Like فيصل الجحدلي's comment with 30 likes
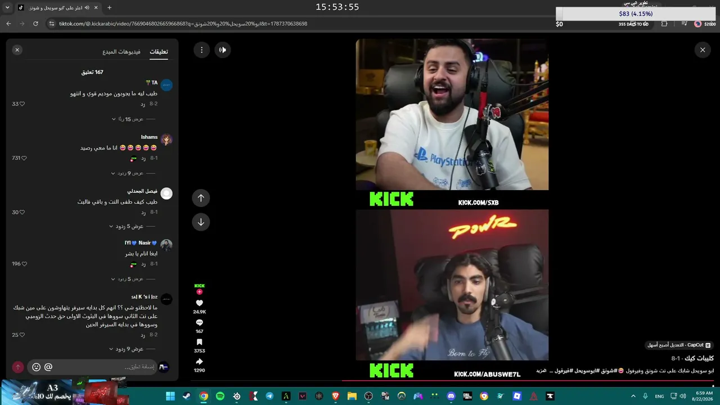Screen dimensions: 720x405 22,212
